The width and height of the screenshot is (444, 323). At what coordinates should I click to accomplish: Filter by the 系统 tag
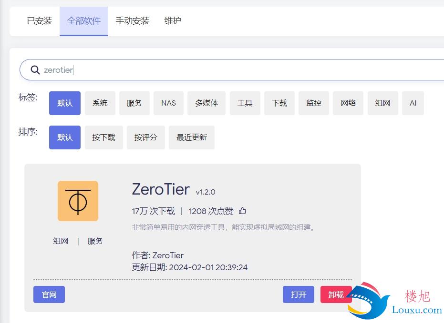[x=100, y=103]
